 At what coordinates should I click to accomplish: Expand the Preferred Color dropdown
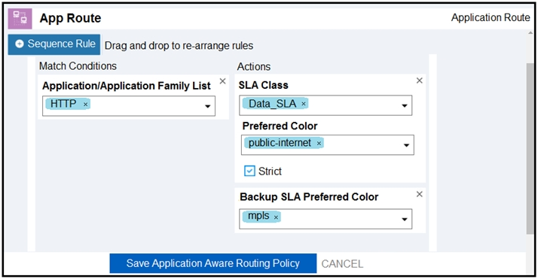coord(407,145)
